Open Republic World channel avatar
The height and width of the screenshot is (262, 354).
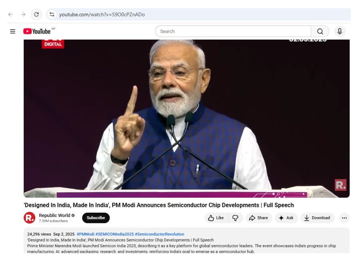pos(30,218)
